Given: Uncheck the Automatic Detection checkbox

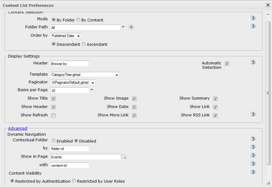Looking at the screenshot, I should point(227,64).
